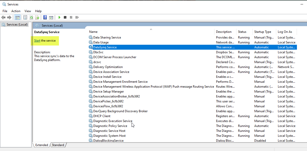Sort by Log On As column header

point(285,32)
